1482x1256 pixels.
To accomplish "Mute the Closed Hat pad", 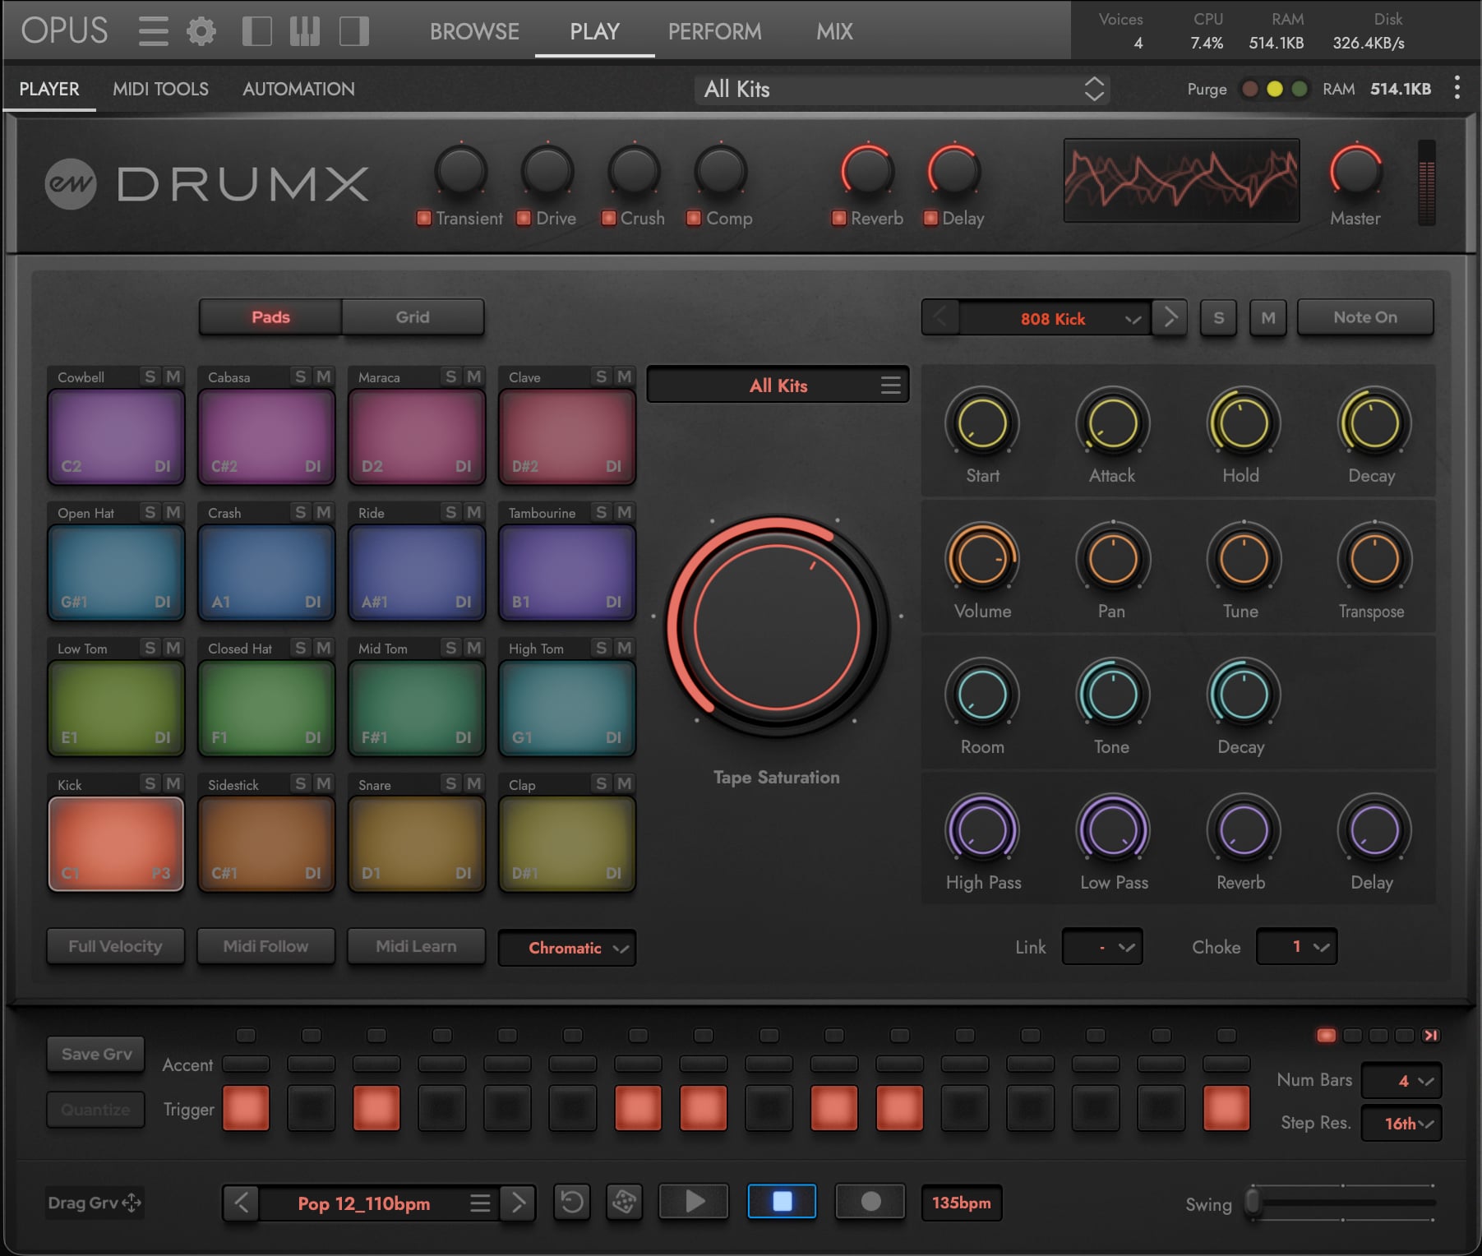I will click(x=323, y=648).
